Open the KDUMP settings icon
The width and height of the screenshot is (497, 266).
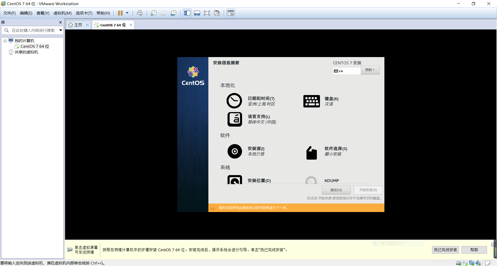311,180
